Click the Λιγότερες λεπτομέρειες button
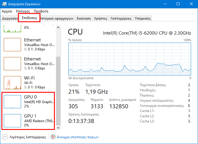198x144 pixels. click(28, 137)
